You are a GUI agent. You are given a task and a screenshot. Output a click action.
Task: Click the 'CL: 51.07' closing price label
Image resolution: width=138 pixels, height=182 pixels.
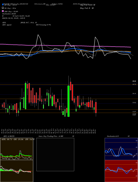coord(51,5)
